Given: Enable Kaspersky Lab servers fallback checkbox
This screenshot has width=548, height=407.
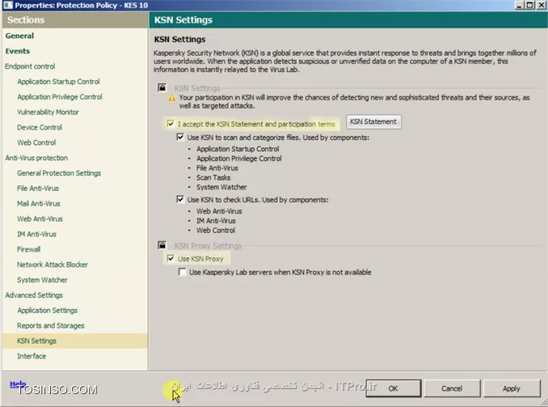Looking at the screenshot, I should [182, 272].
